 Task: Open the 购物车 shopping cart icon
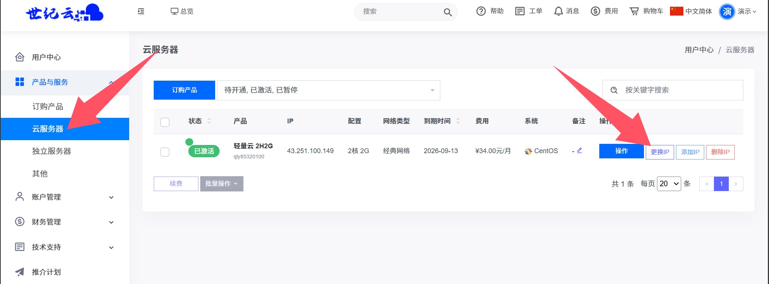click(634, 11)
